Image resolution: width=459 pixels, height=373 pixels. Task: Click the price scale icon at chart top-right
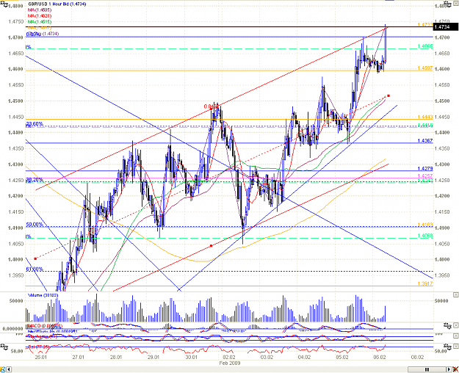[447, 4]
